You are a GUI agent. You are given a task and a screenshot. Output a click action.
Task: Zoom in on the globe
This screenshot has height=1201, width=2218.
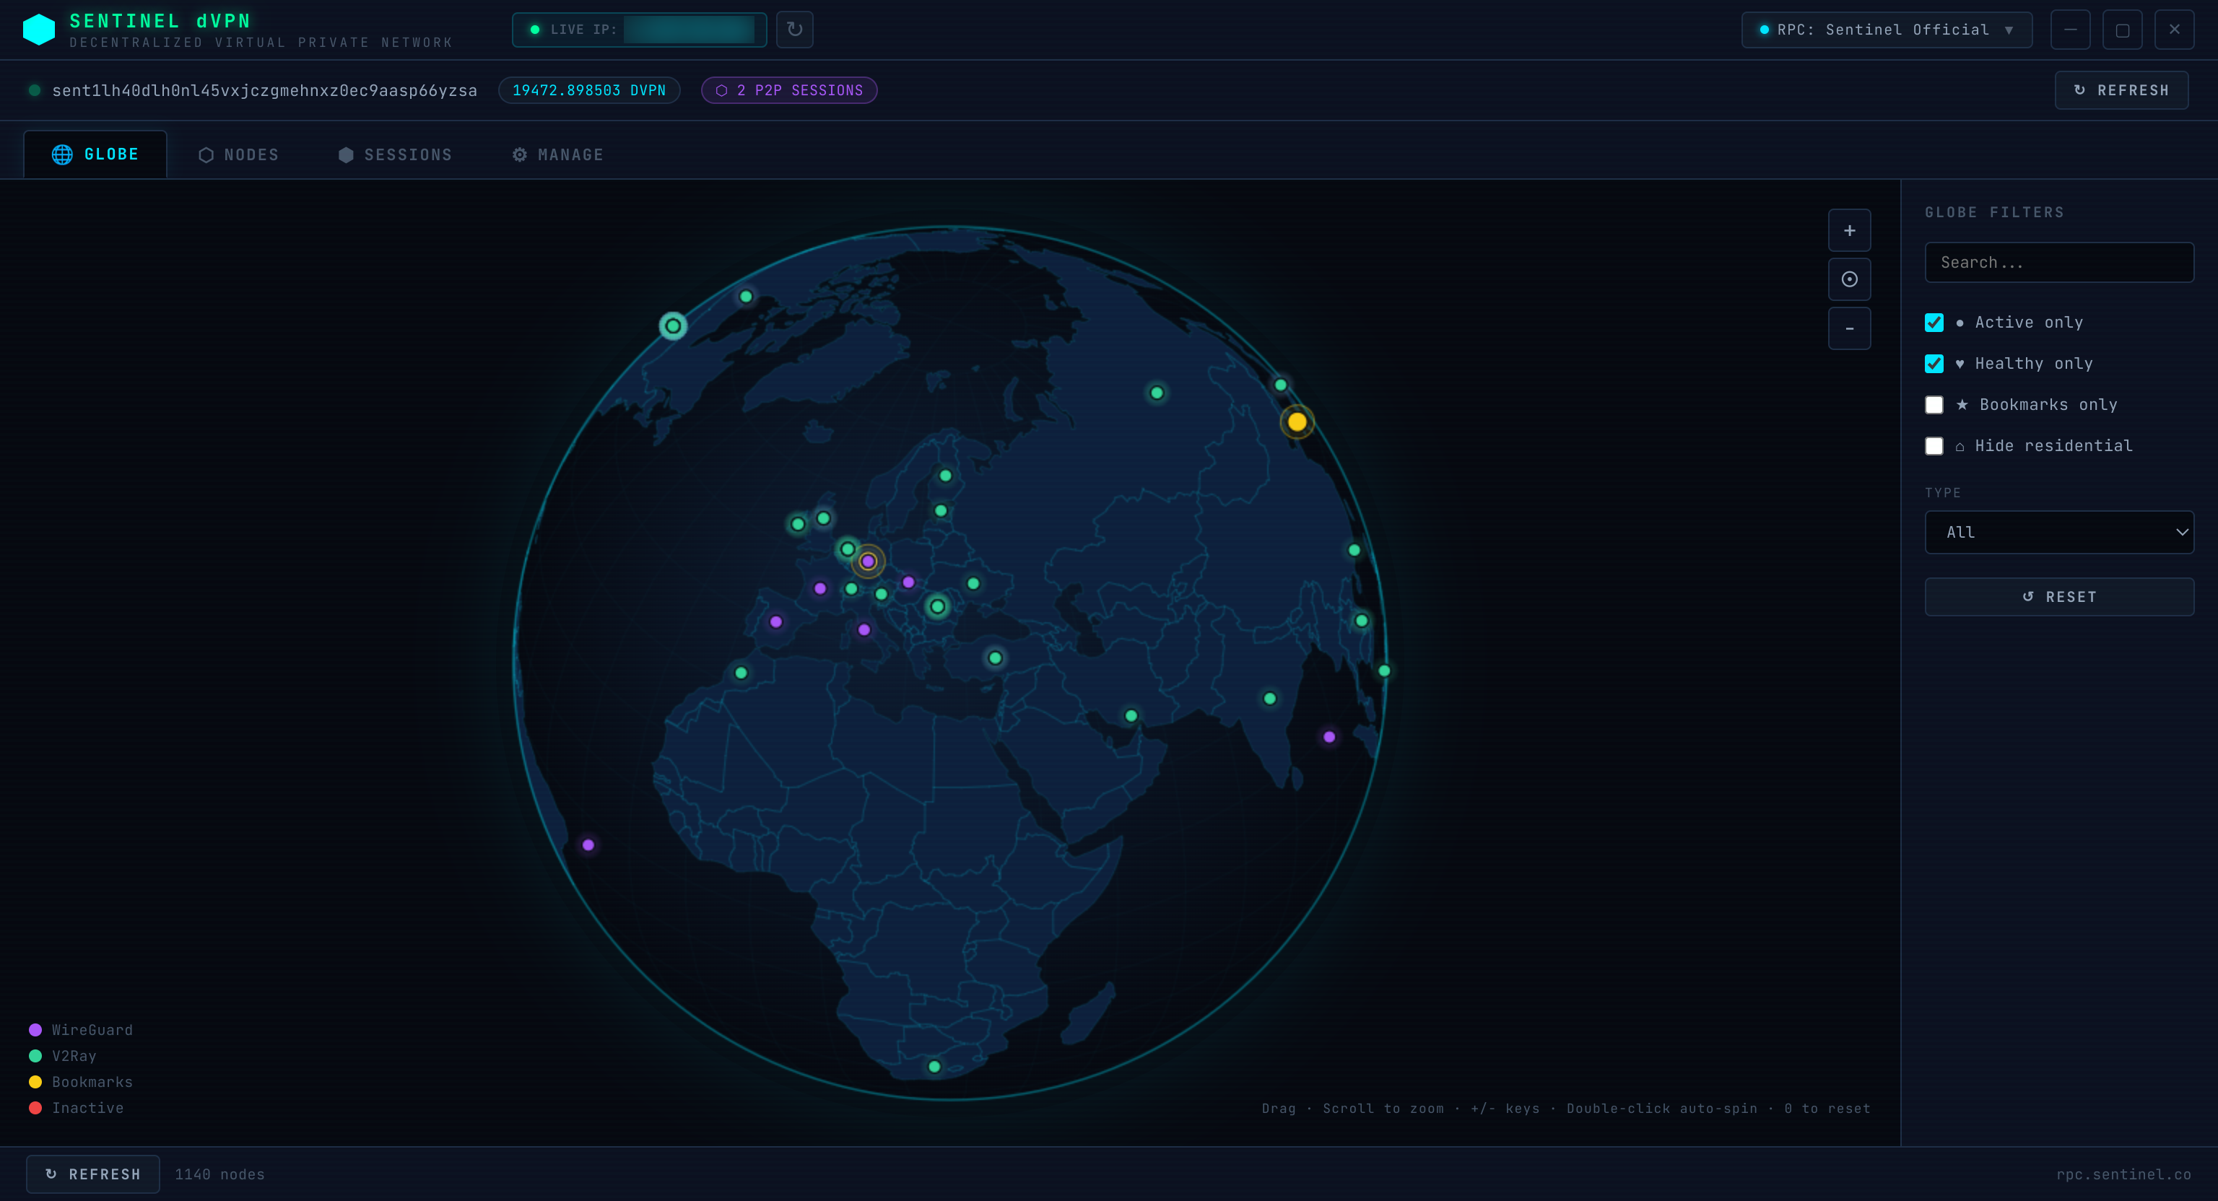tap(1848, 230)
